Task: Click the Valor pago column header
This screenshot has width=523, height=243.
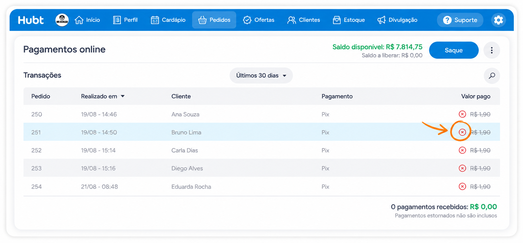Action: point(476,97)
